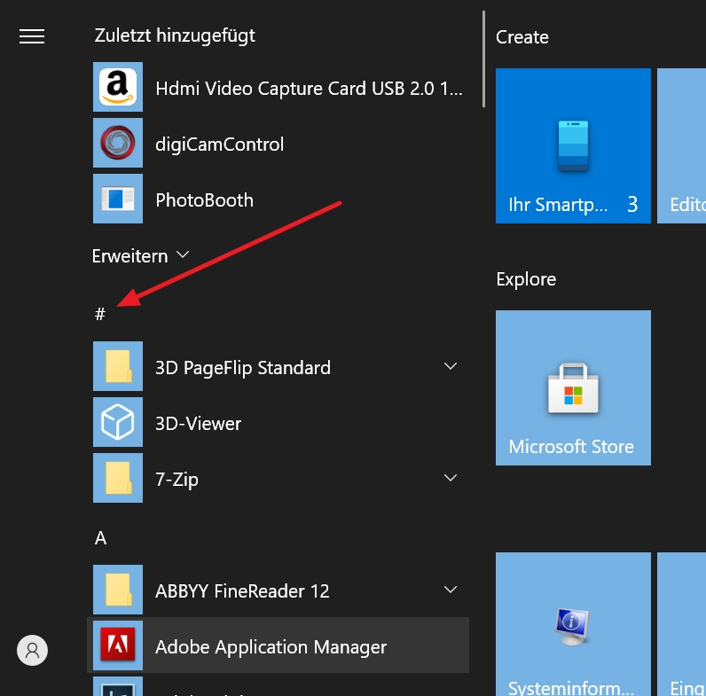Click the Create tile group title
The image size is (706, 696).
point(522,37)
